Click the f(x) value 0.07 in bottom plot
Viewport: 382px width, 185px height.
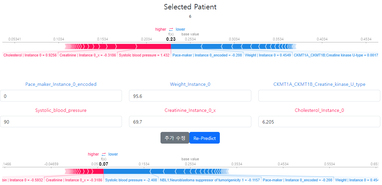[x=104, y=164]
